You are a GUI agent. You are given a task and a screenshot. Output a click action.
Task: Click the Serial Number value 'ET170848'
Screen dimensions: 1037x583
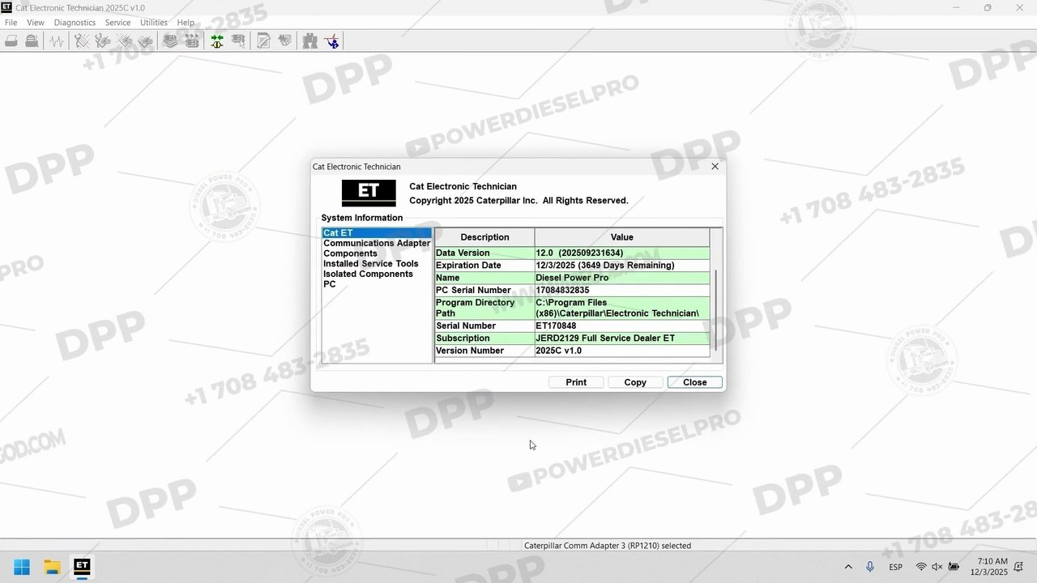[622, 326]
